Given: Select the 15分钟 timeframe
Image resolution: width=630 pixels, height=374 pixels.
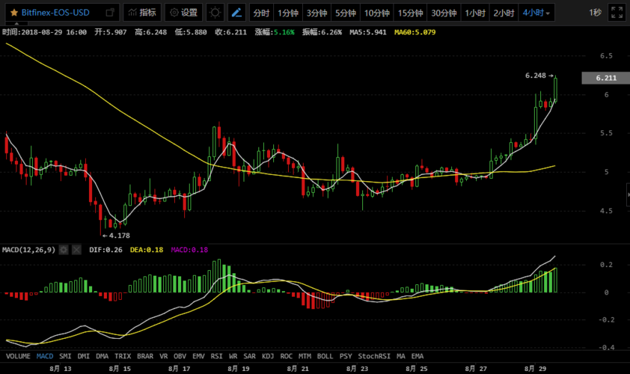Looking at the screenshot, I should [x=410, y=13].
